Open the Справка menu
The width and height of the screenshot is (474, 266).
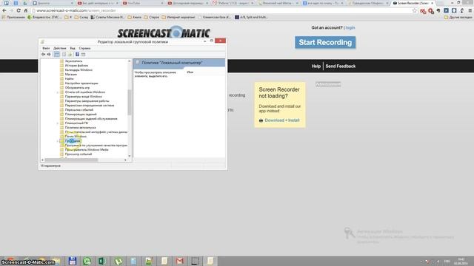84,48
